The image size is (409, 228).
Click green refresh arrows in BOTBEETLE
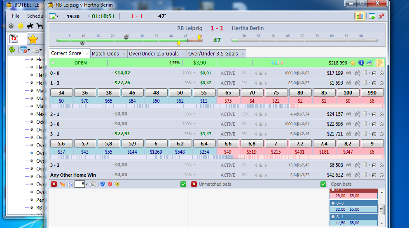click(12, 49)
